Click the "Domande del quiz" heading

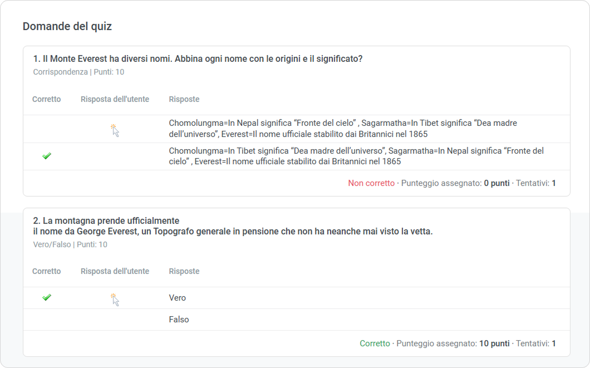67,26
